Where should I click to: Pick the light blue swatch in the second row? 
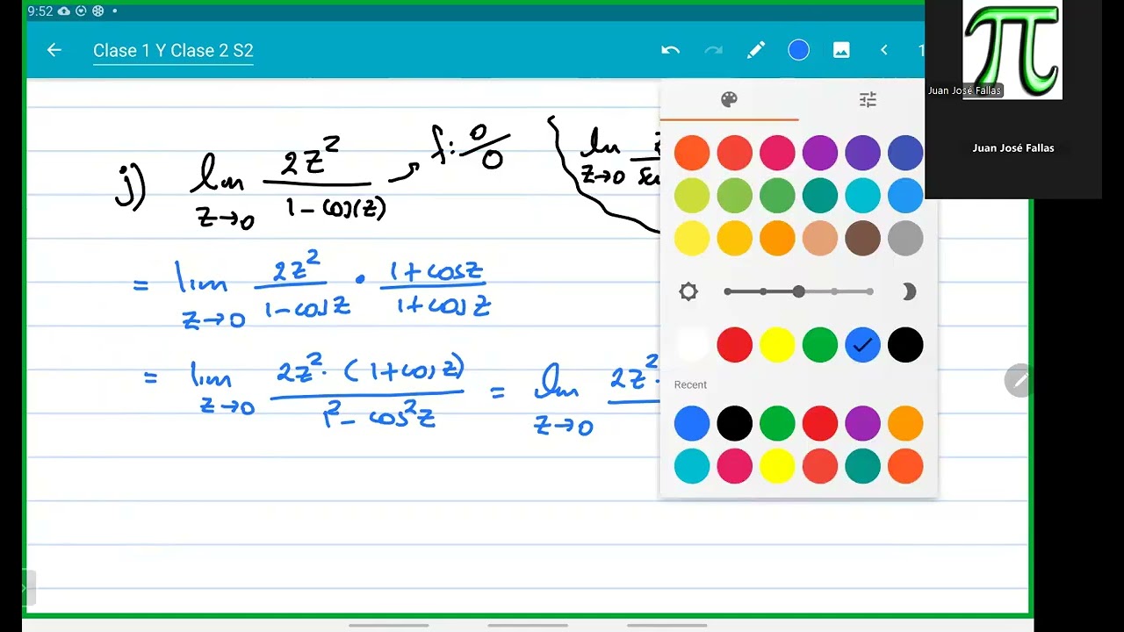click(x=905, y=196)
